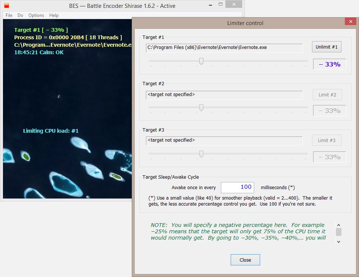
Task: Click the Target #2 slider thumb
Action: 201,108
